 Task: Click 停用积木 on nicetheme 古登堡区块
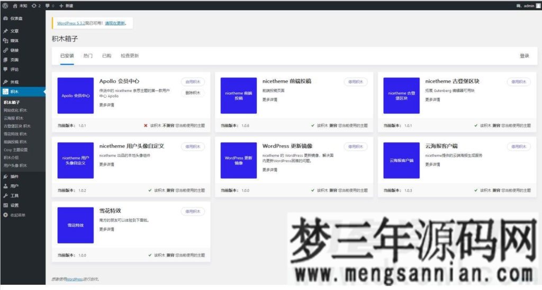point(519,82)
